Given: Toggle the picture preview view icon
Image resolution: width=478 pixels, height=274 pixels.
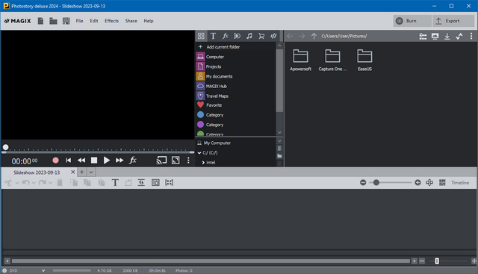Looking at the screenshot, I should (435, 37).
